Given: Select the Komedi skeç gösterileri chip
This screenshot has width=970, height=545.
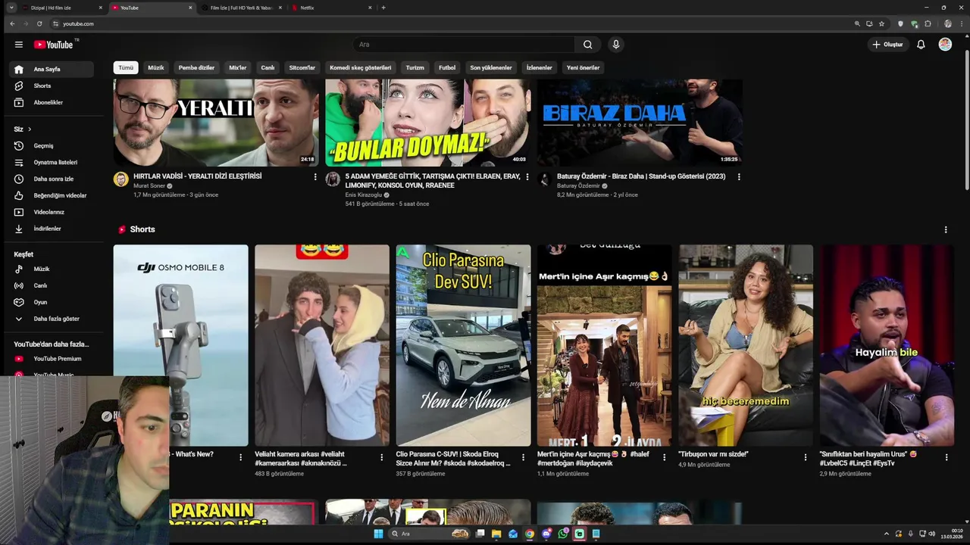Looking at the screenshot, I should [x=361, y=67].
